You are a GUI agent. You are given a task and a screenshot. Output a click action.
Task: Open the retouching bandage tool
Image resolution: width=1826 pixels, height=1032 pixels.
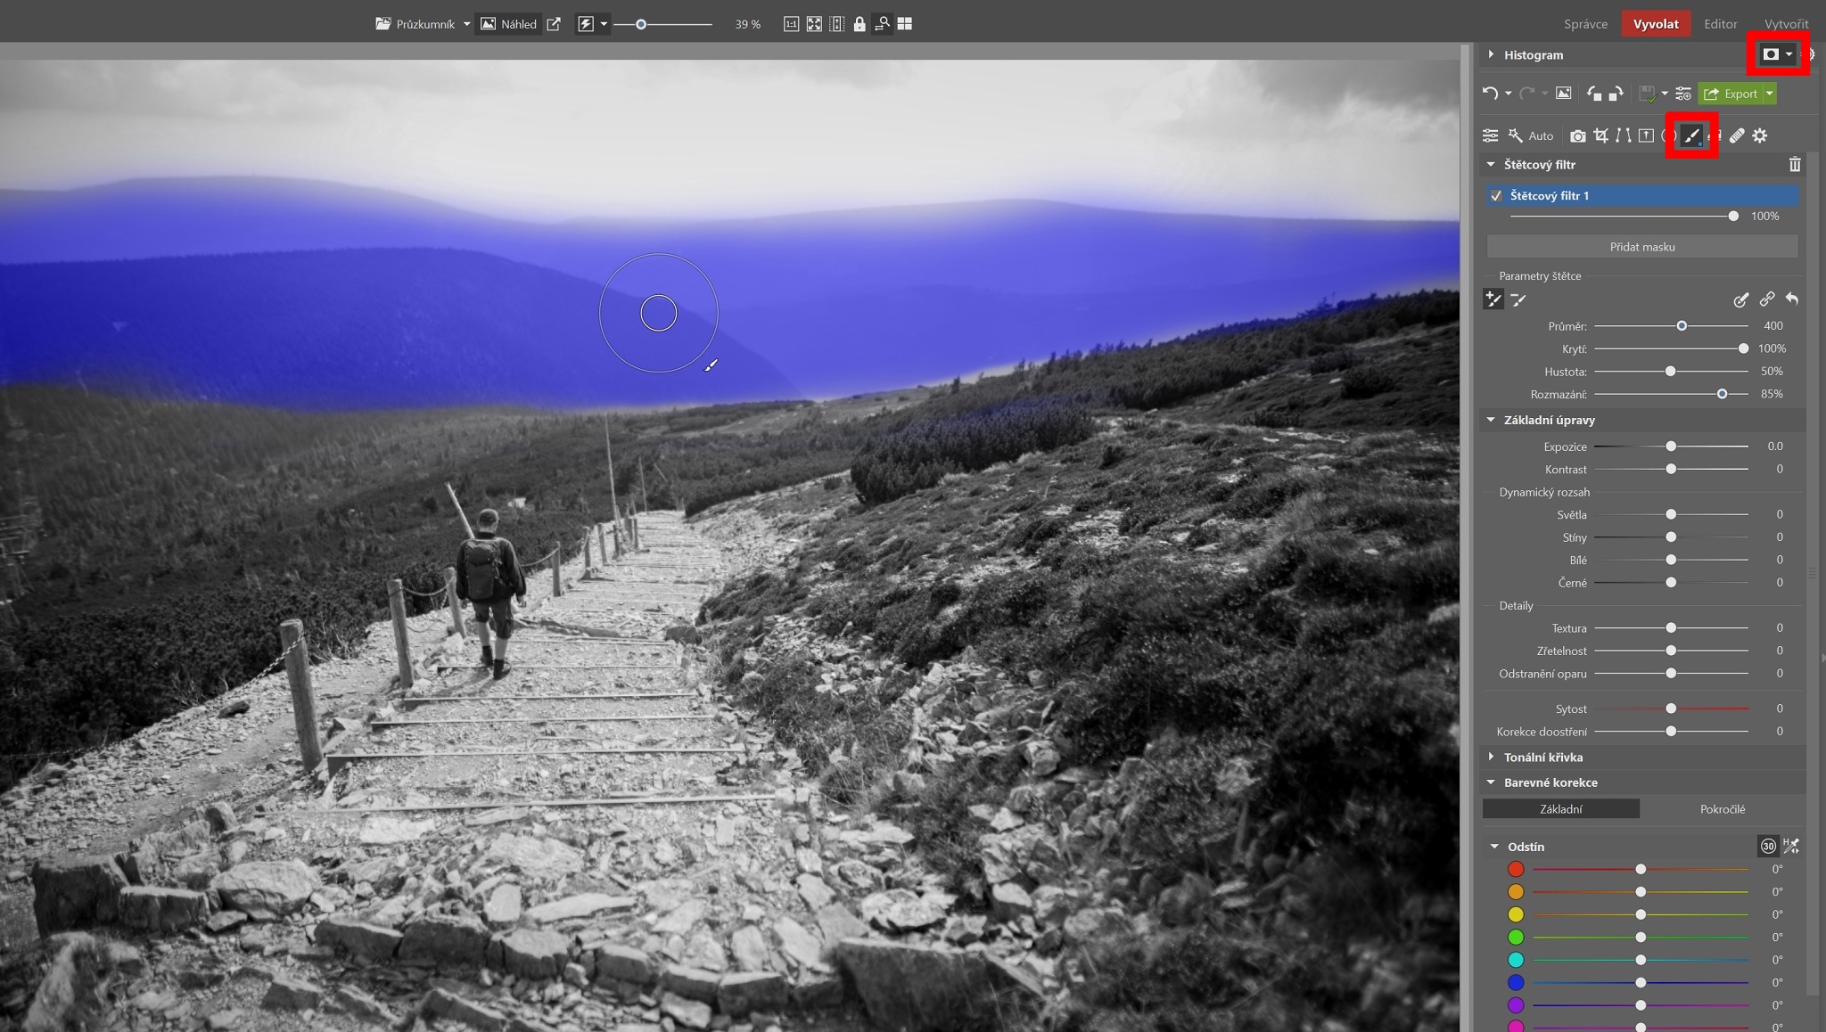[x=1737, y=135]
